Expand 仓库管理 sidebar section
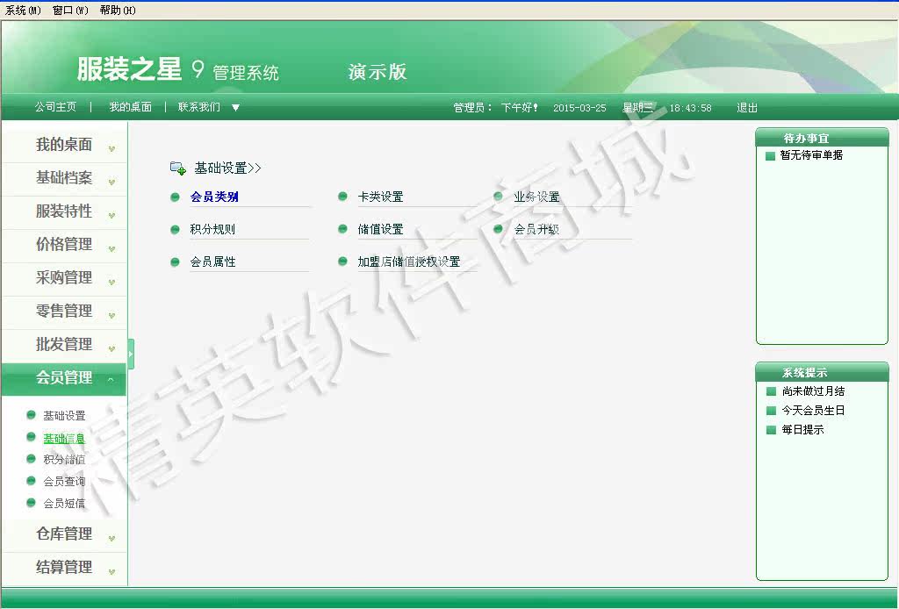 (64, 534)
